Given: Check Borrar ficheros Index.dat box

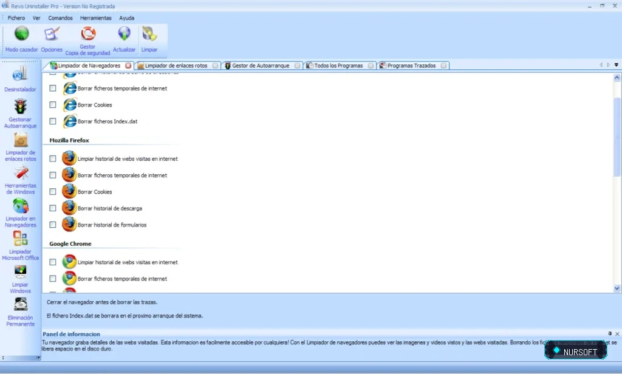Looking at the screenshot, I should [x=53, y=121].
